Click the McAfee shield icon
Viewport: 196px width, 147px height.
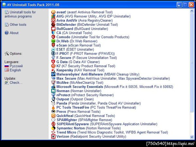[53, 82]
